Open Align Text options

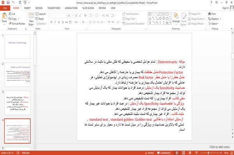pyautogui.click(x=129, y=19)
